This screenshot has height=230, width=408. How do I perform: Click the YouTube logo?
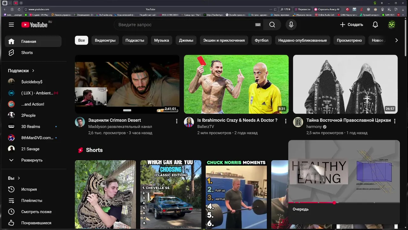tap(34, 25)
